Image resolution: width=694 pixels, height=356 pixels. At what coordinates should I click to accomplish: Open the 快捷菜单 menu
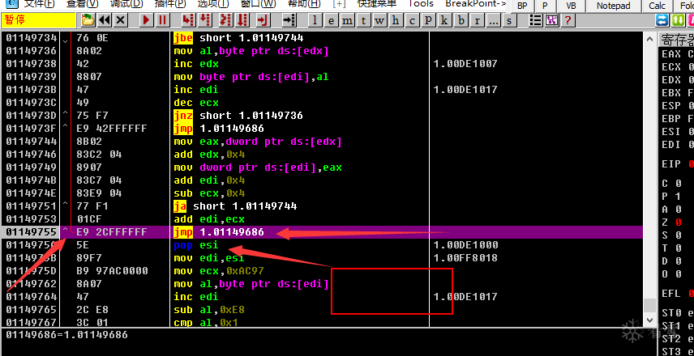tap(377, 4)
